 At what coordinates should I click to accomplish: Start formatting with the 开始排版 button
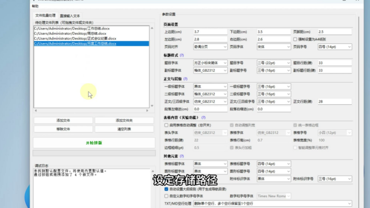[x=94, y=143]
